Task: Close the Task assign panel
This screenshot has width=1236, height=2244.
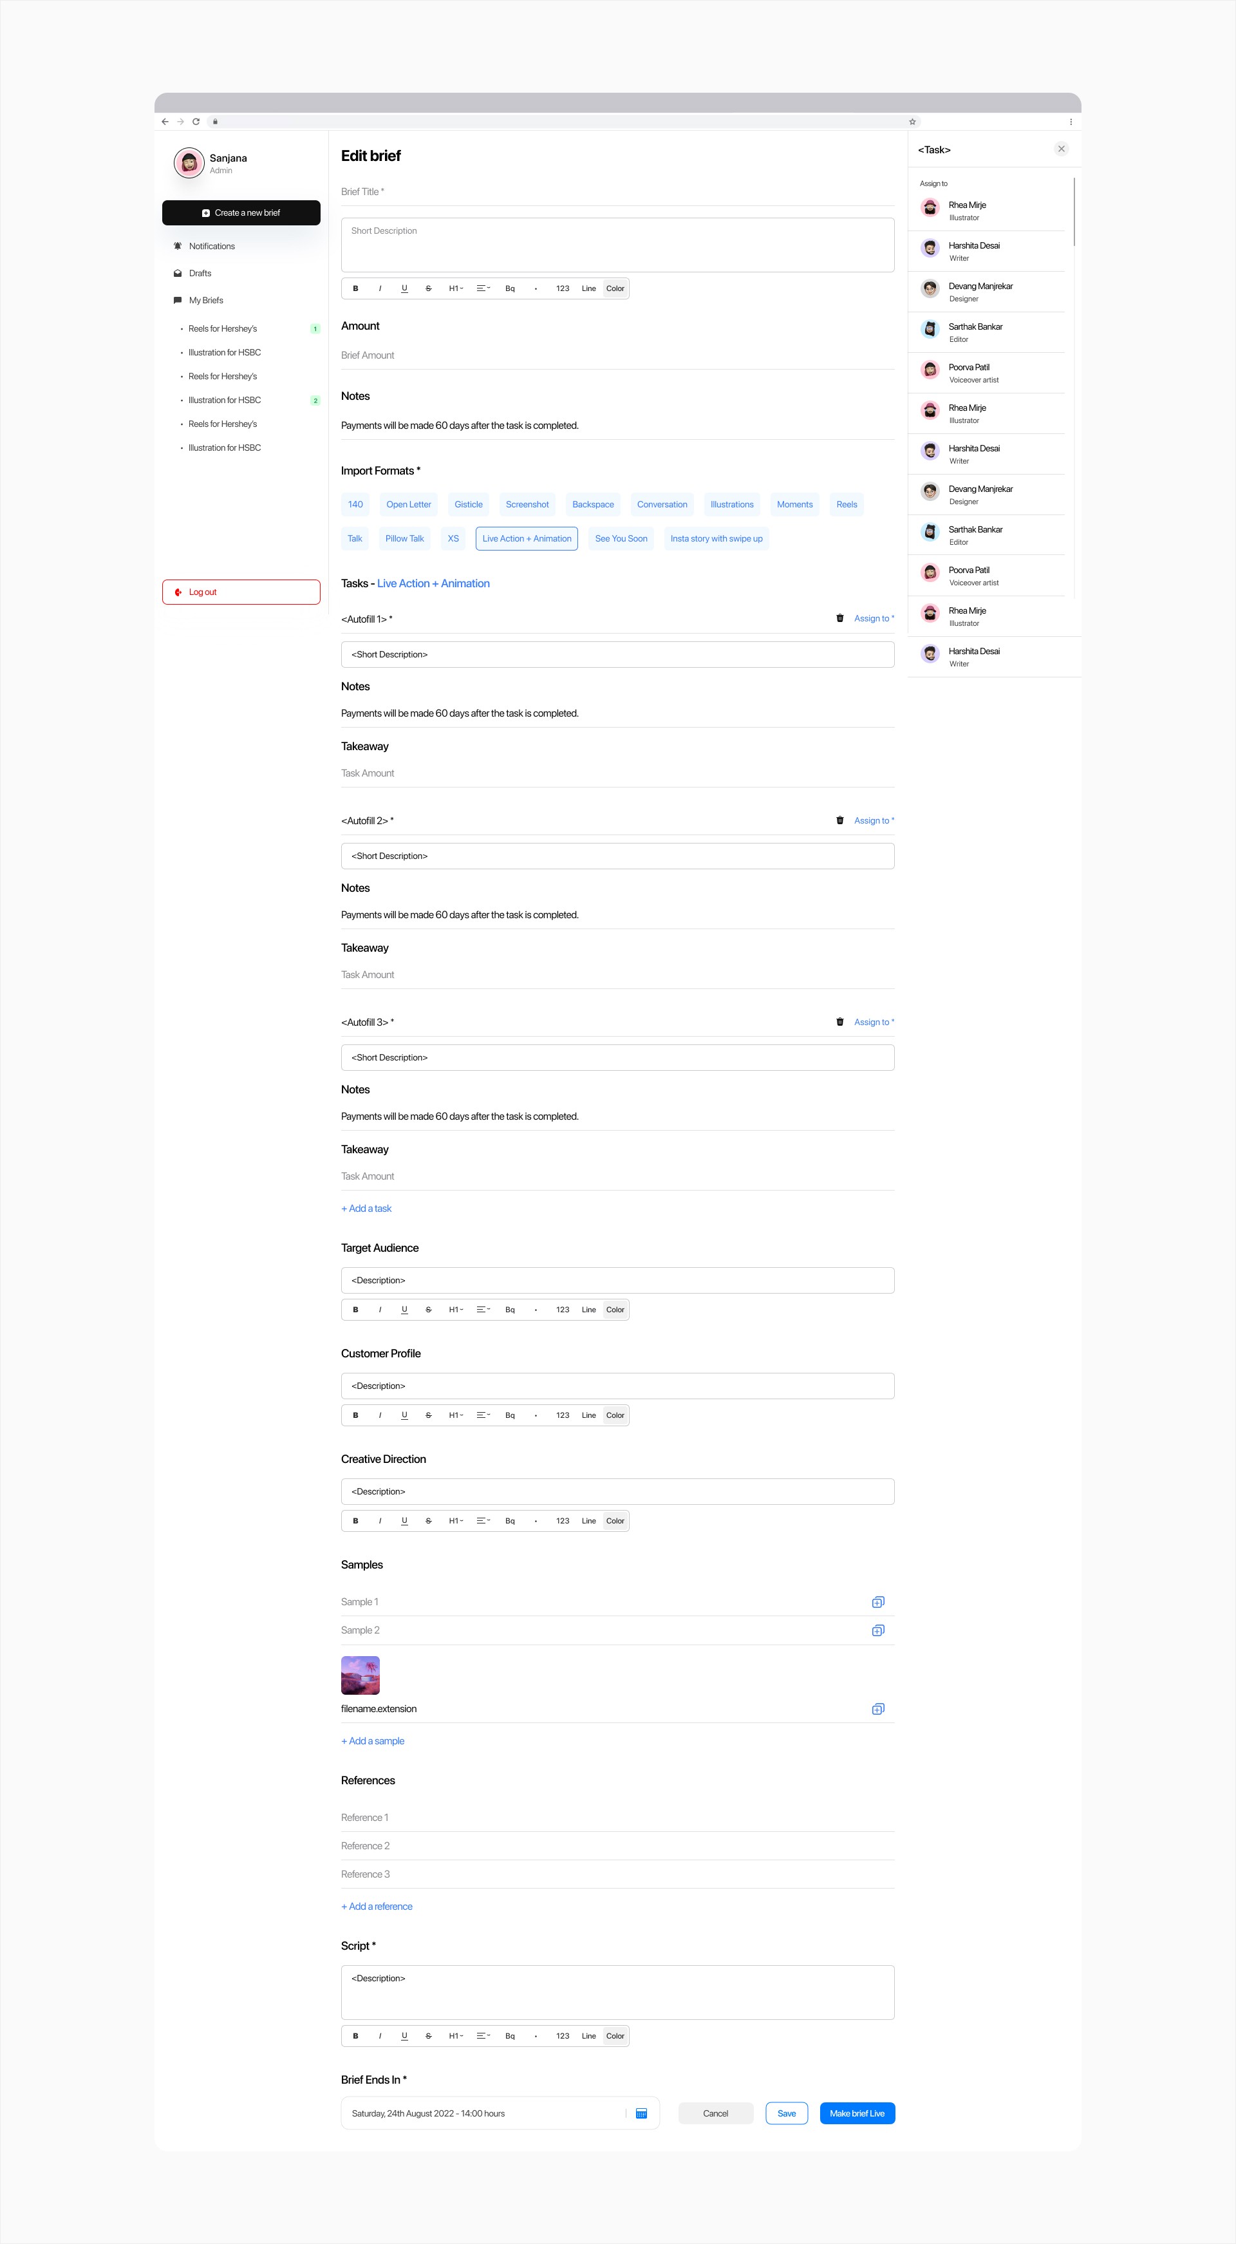Action: pos(1061,149)
